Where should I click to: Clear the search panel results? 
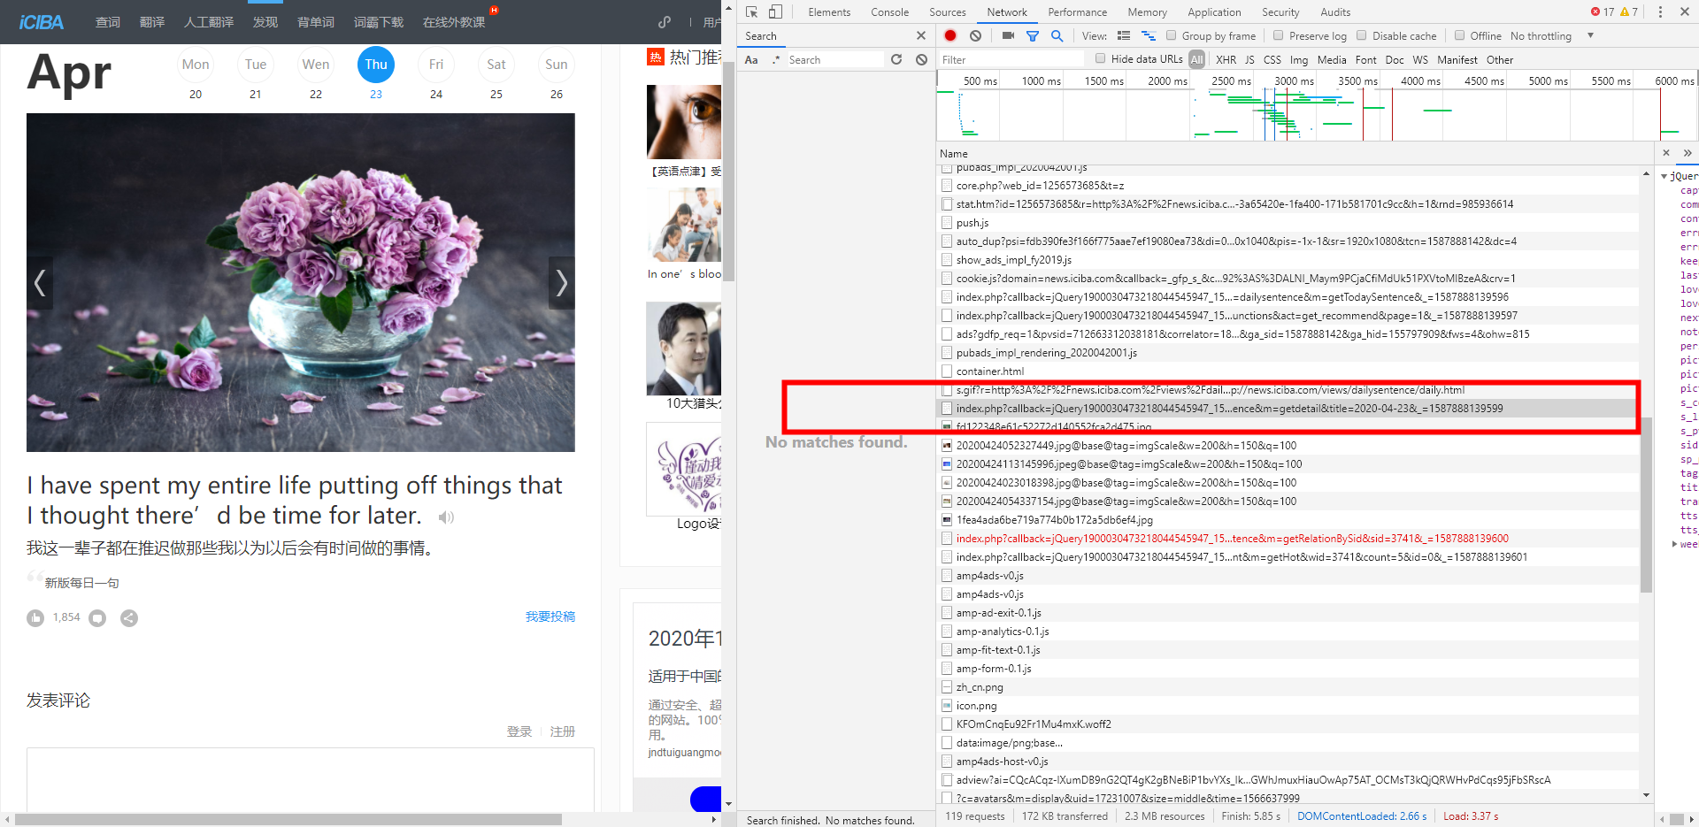(921, 59)
